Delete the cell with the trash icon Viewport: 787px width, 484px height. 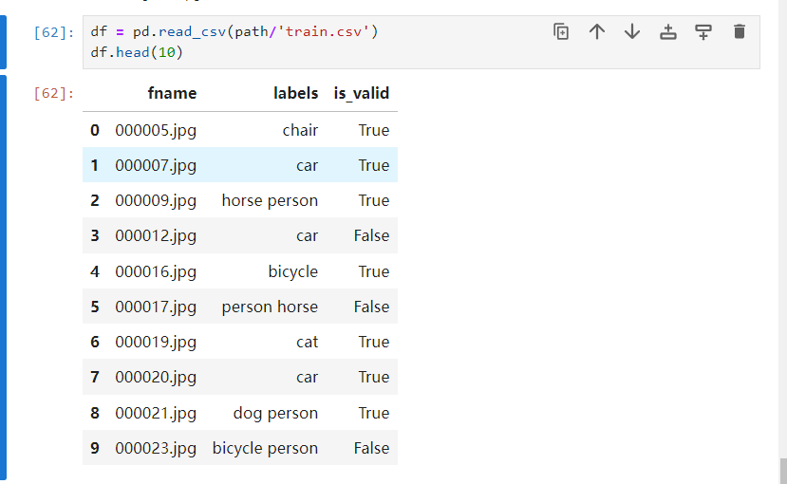740,31
